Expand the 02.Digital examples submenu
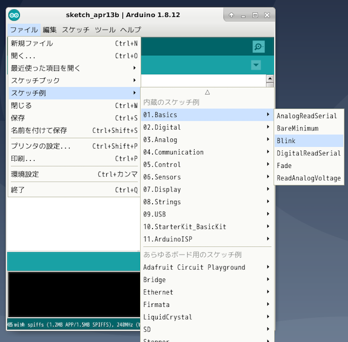The height and width of the screenshot is (342, 348). click(207, 127)
